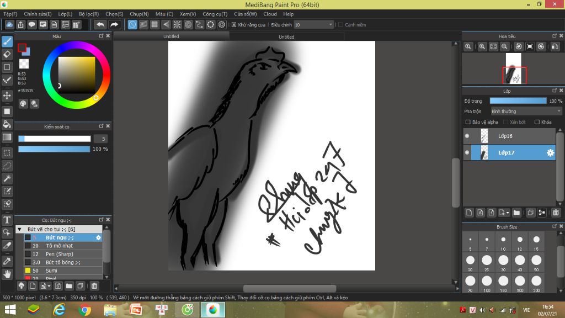565x318 pixels.
Task: Hide layer Lớp16 visibility dot
Action: point(467,136)
